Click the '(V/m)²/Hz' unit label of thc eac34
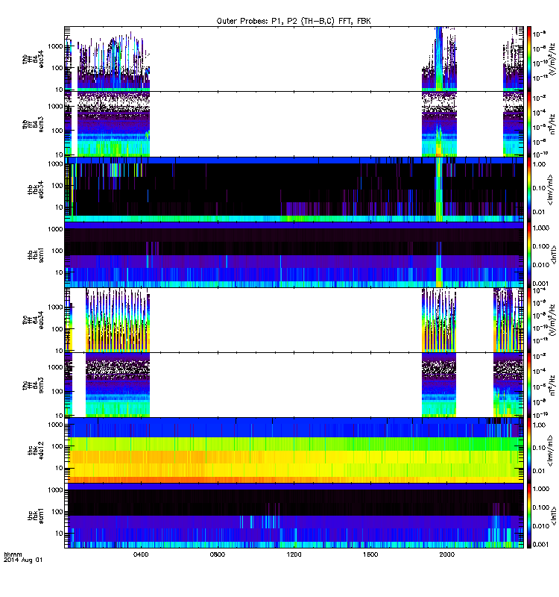The width and height of the screenshot is (559, 597). click(x=553, y=320)
